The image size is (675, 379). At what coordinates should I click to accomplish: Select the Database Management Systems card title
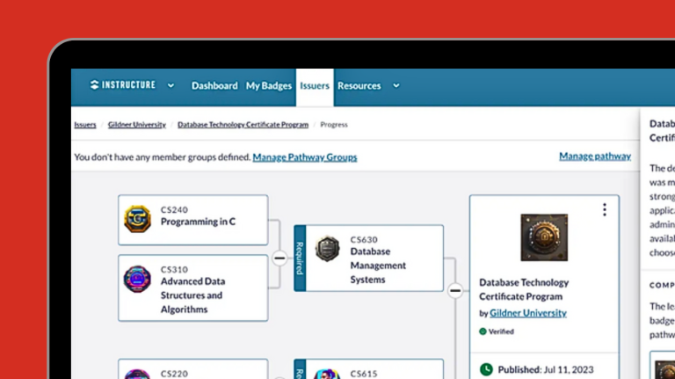(x=378, y=266)
